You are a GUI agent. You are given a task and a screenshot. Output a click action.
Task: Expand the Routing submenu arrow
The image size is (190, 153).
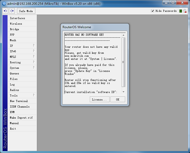(x=34, y=62)
